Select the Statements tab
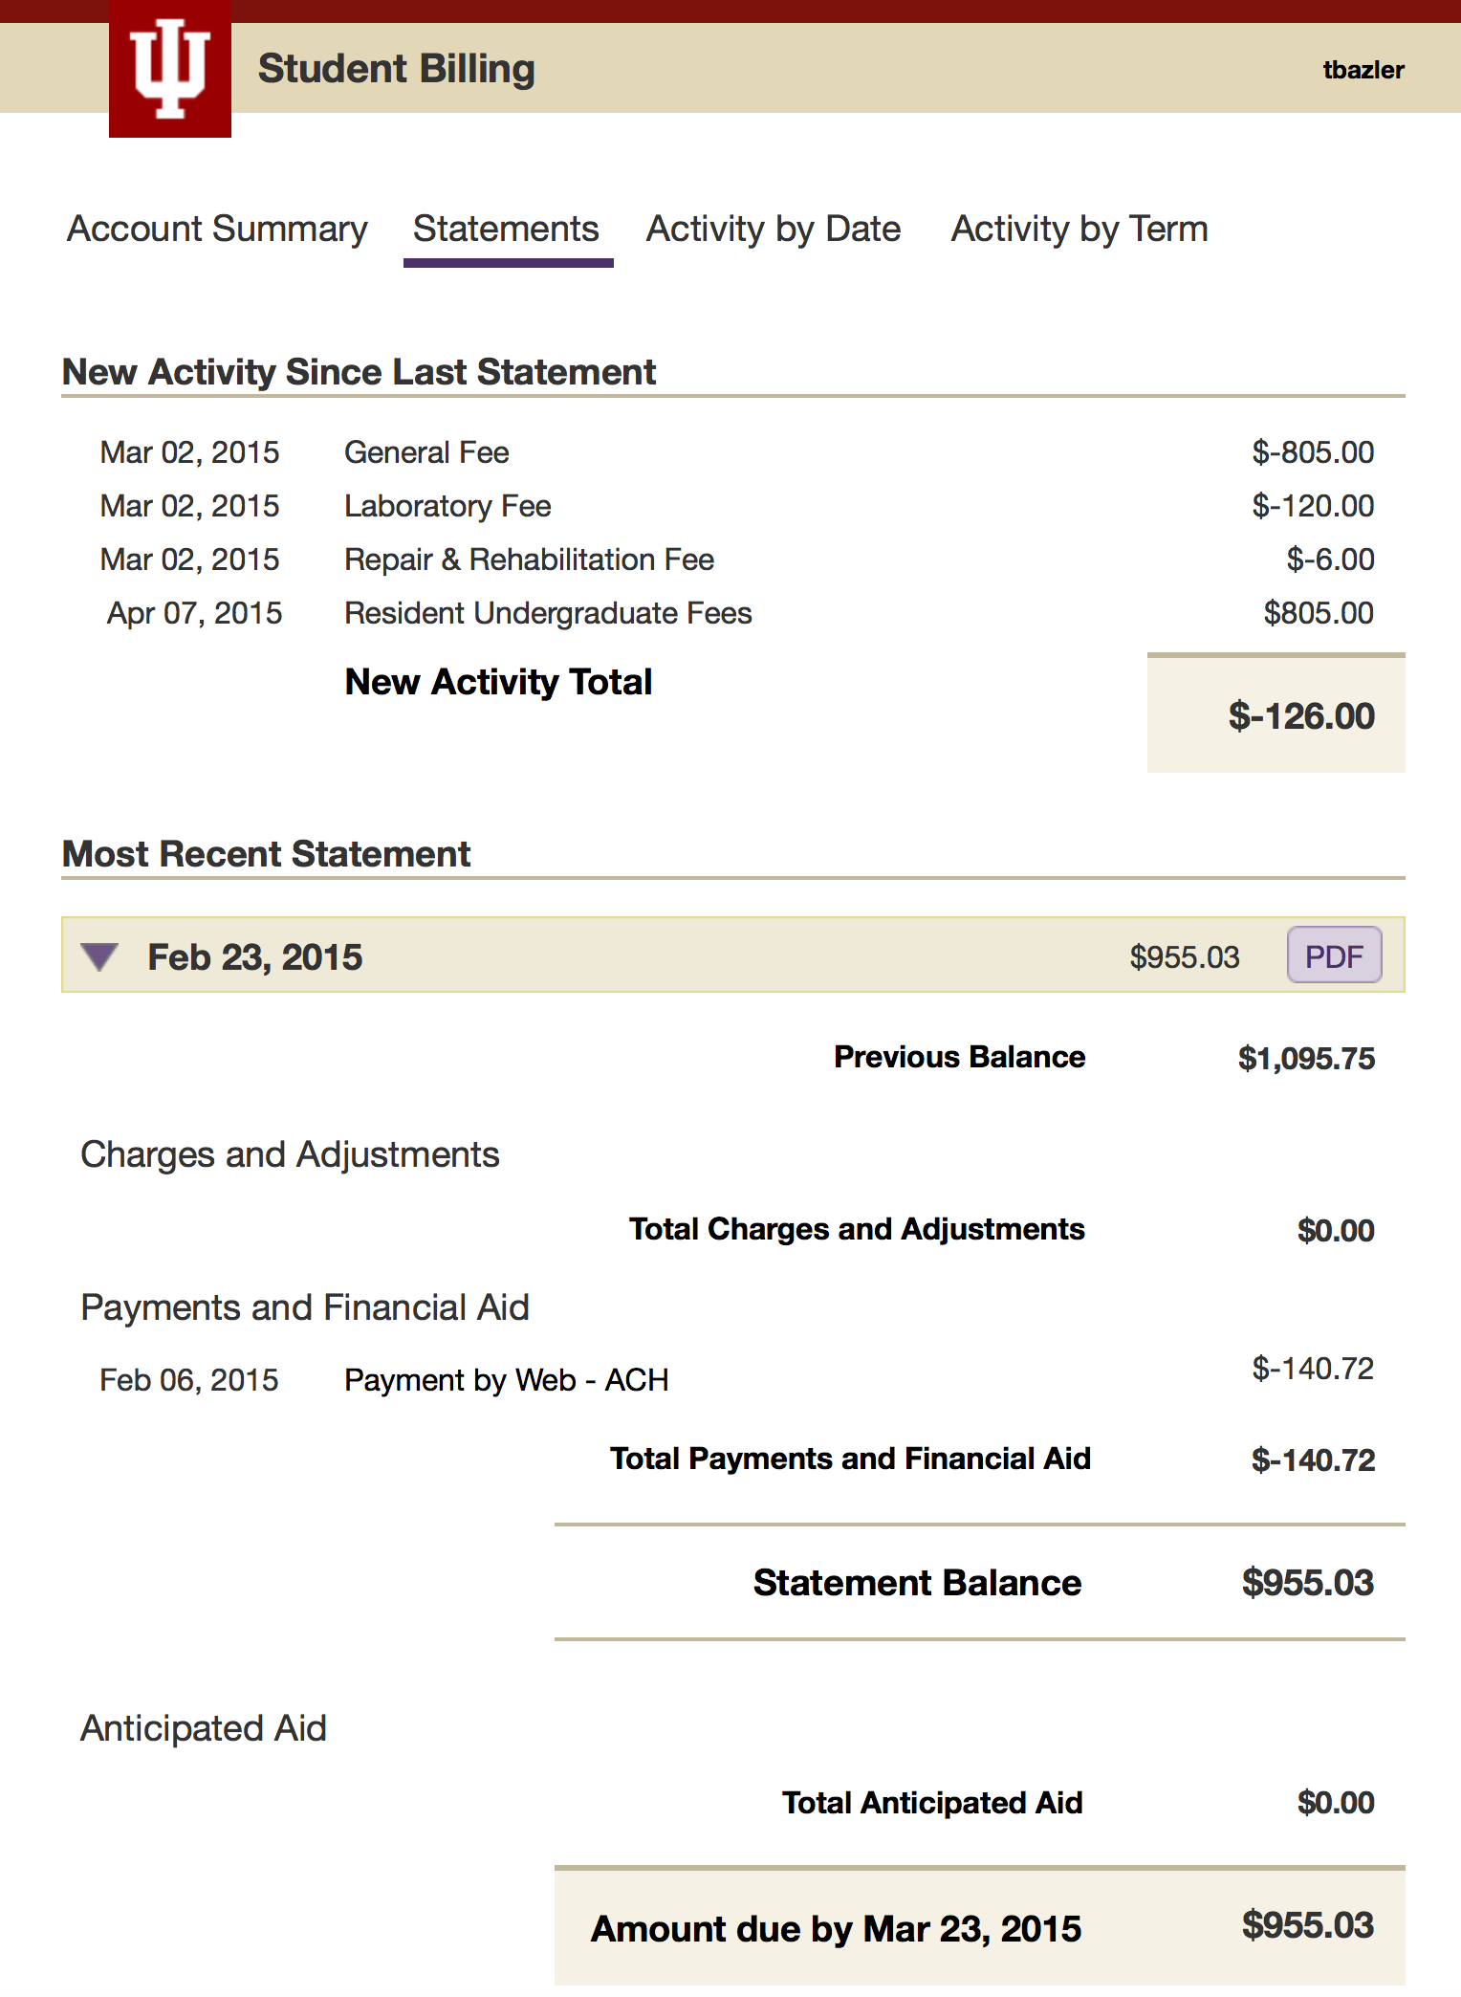The width and height of the screenshot is (1461, 1997). [507, 230]
